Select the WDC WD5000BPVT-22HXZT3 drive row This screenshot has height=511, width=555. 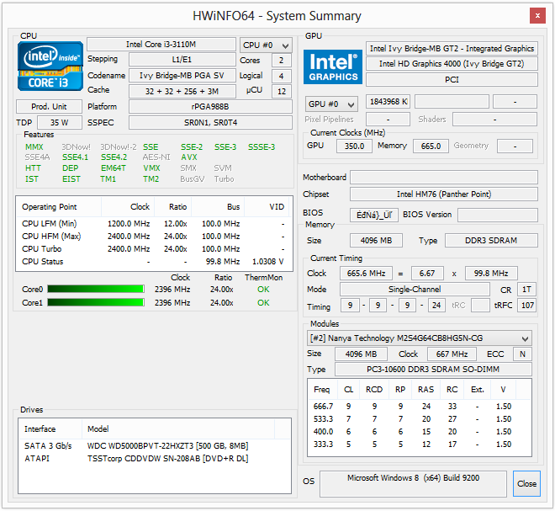tap(155, 446)
